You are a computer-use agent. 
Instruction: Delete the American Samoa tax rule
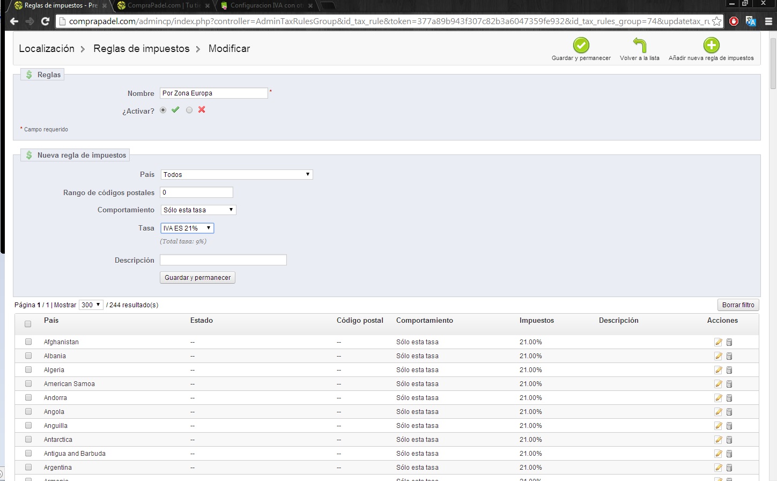[729, 384]
